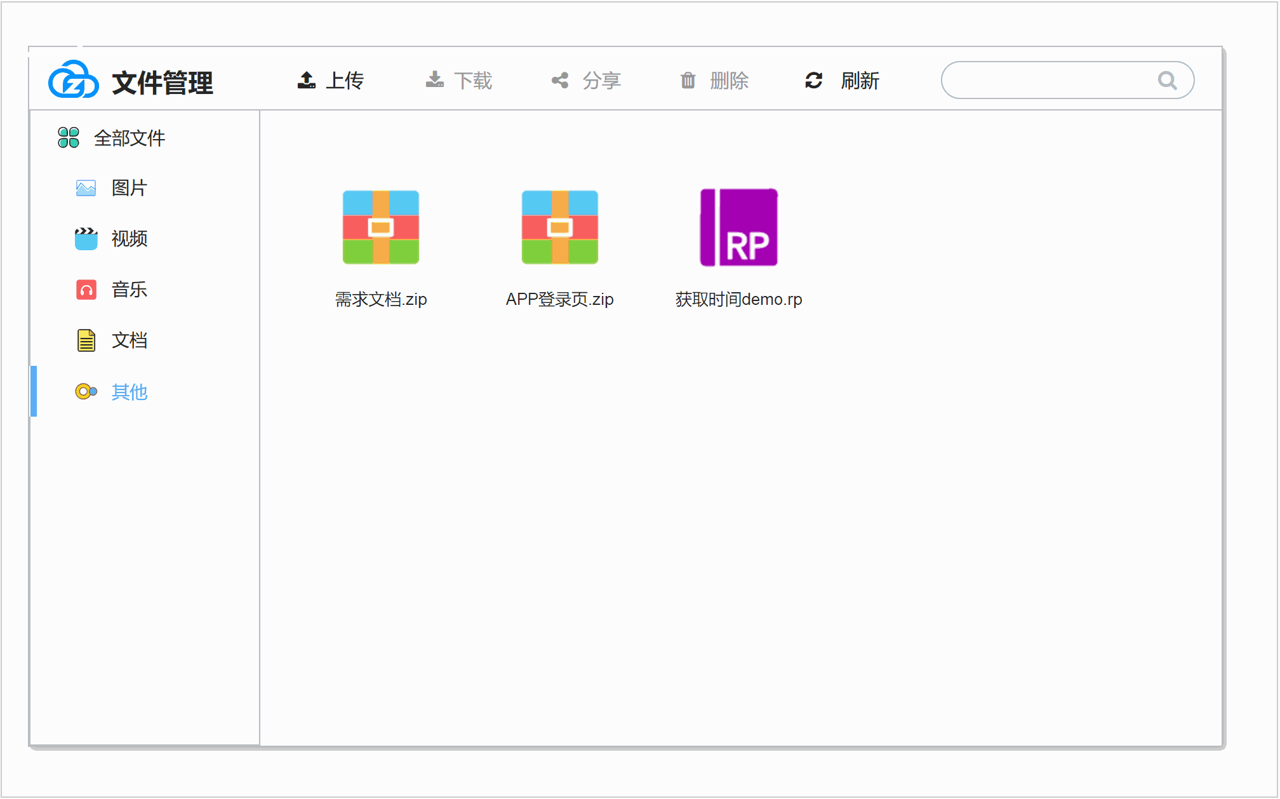Click the share nodes icon

(x=560, y=80)
